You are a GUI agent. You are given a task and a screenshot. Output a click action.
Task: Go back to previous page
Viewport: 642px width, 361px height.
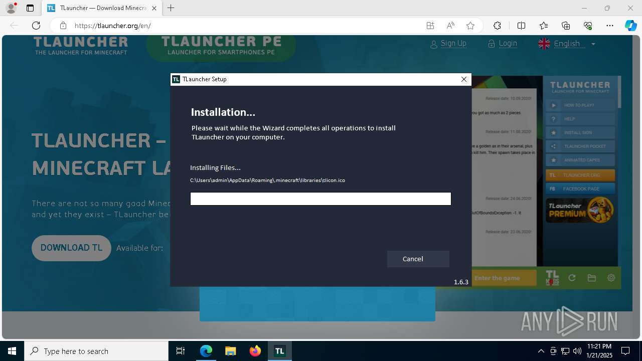(x=14, y=26)
